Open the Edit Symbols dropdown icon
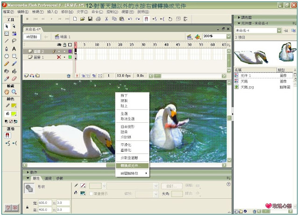The image size is (299, 216). [198, 36]
